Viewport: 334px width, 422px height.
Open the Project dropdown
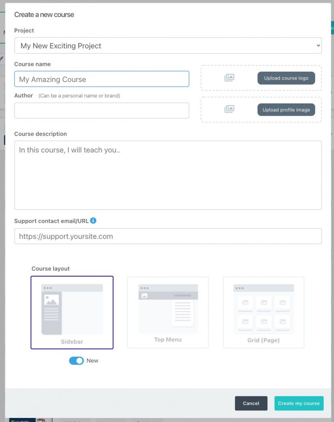(168, 45)
